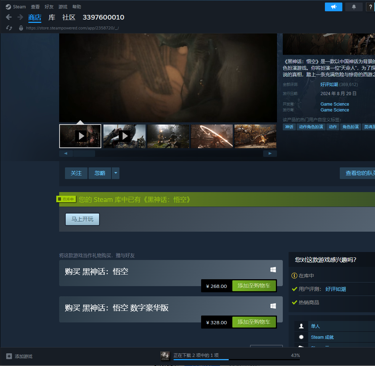Open the 单人 feature link
Image resolution: width=375 pixels, height=366 pixels.
315,326
